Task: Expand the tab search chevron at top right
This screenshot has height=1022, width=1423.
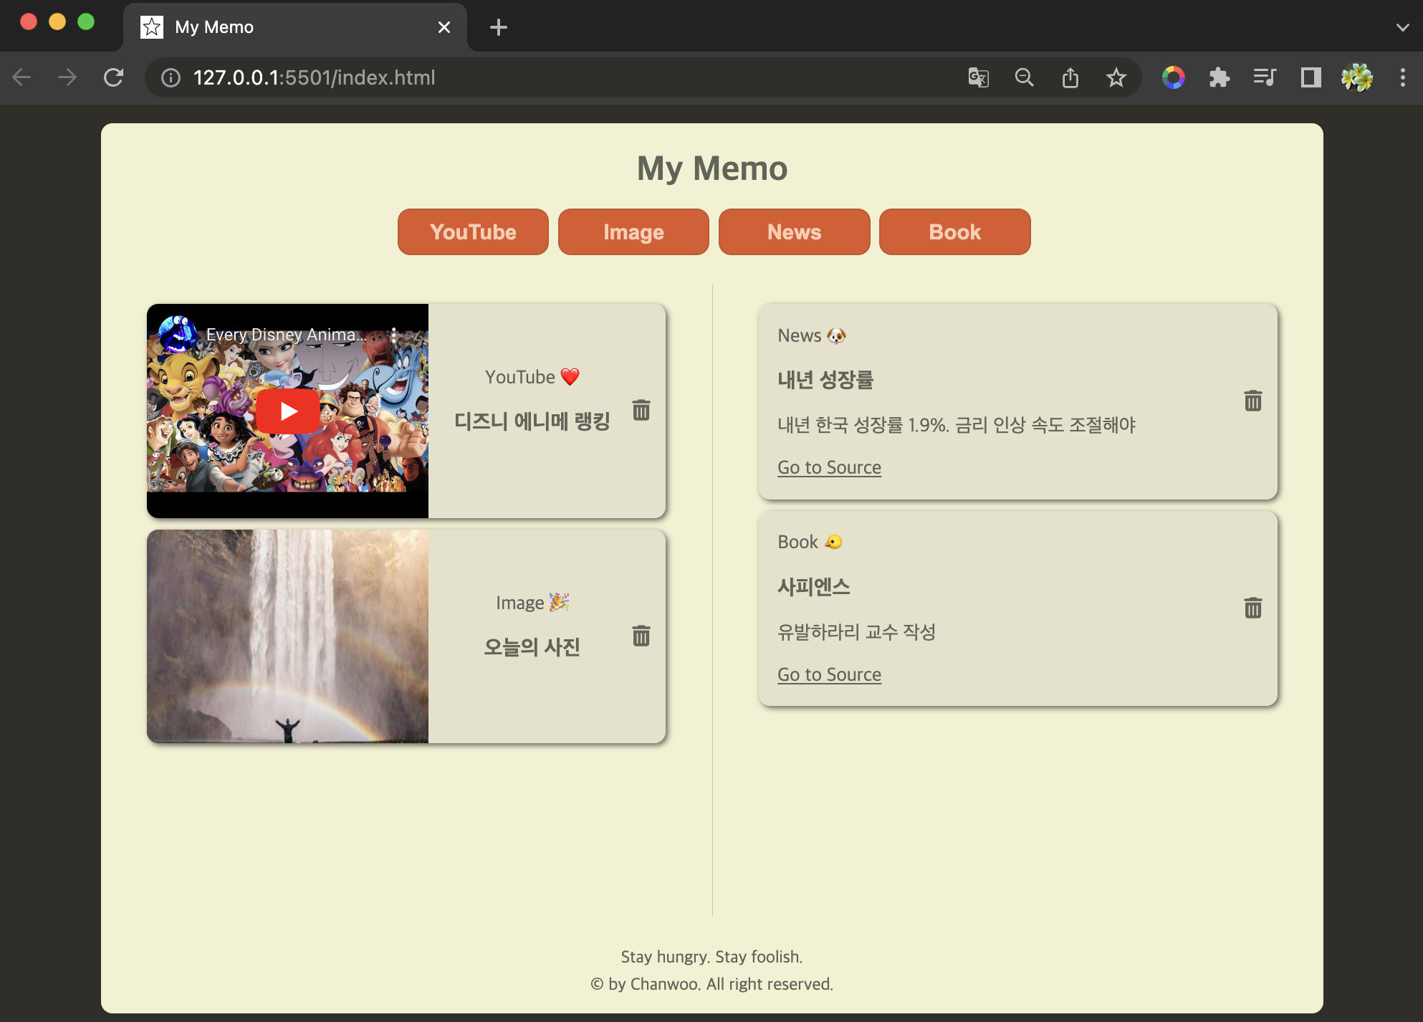Action: [x=1402, y=27]
